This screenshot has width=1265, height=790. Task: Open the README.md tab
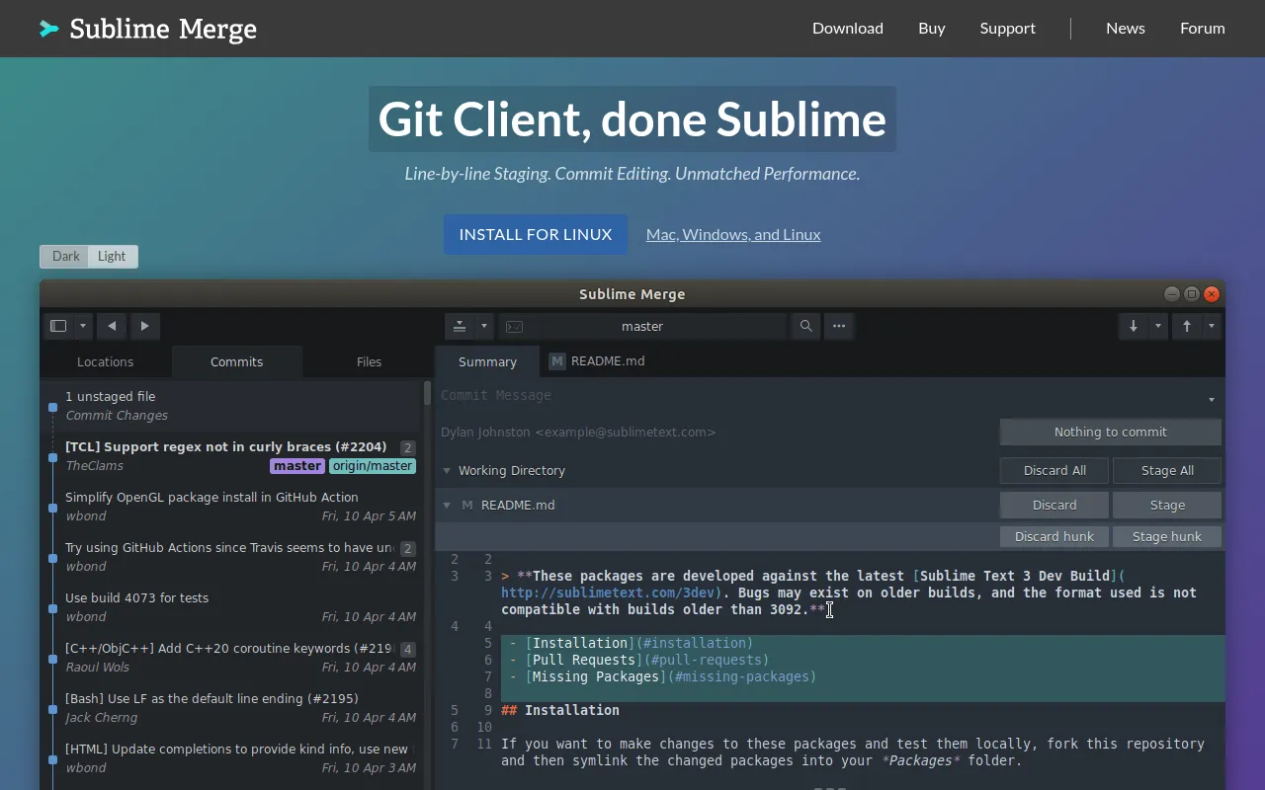(597, 361)
